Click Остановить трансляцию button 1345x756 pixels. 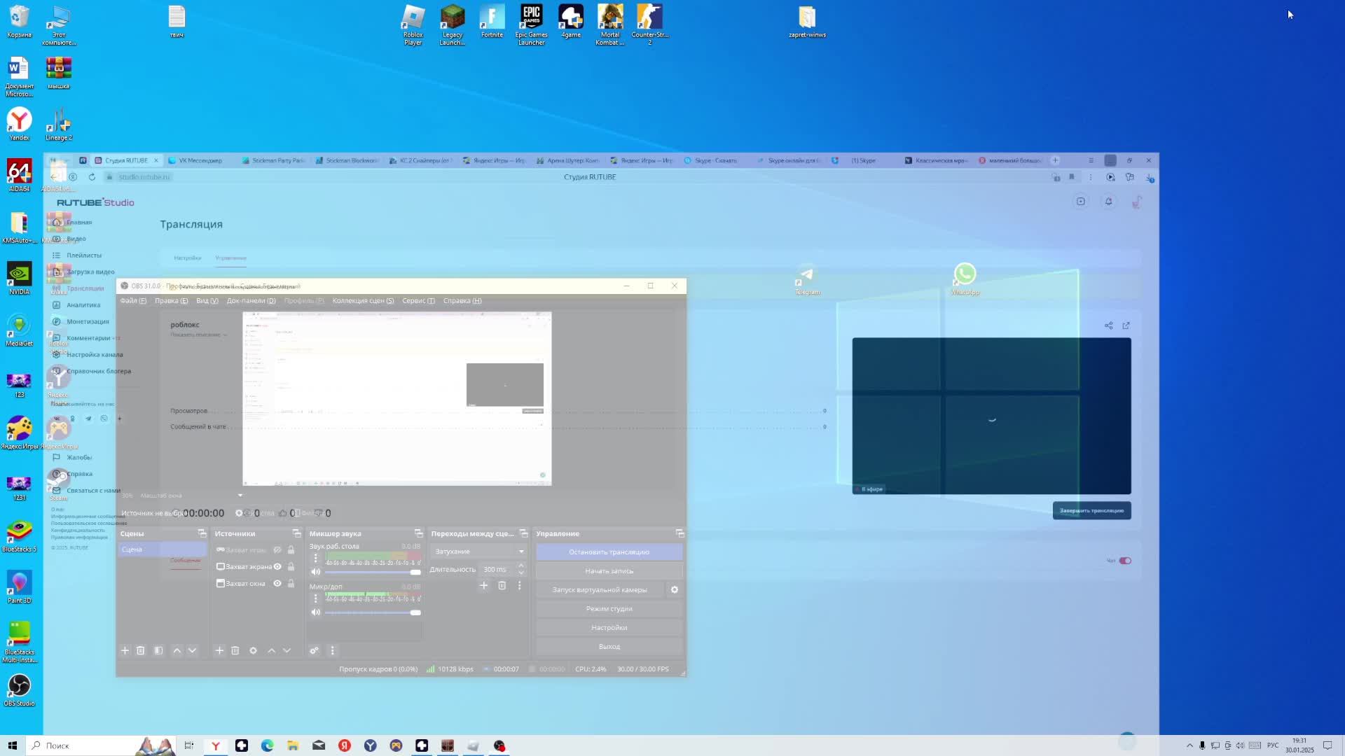[x=609, y=552]
